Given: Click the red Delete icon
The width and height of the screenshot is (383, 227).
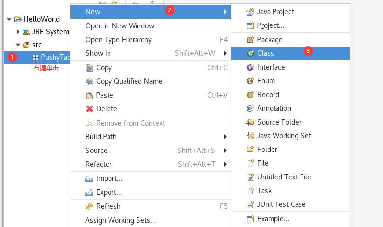Looking at the screenshot, I should click(x=89, y=109).
